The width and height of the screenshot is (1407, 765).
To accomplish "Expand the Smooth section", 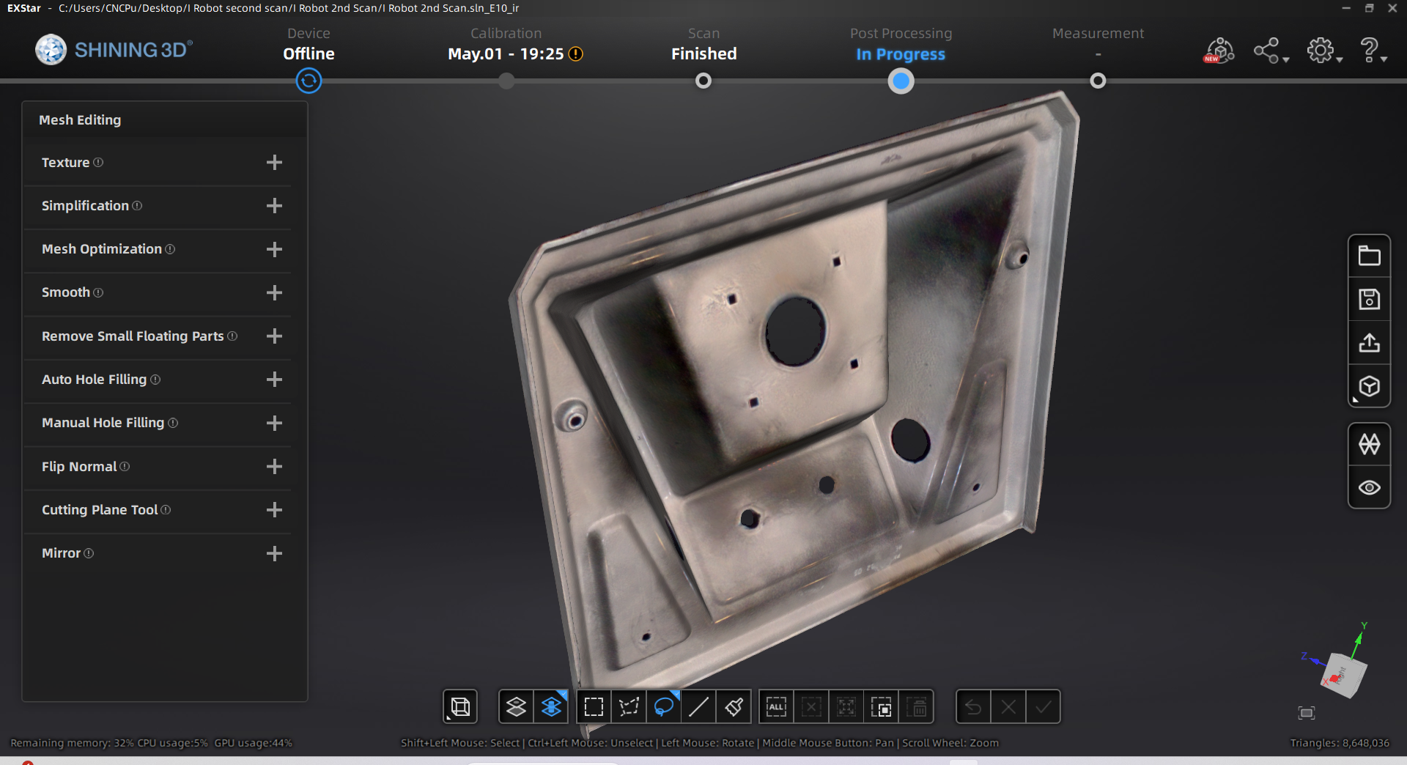I will point(274,292).
